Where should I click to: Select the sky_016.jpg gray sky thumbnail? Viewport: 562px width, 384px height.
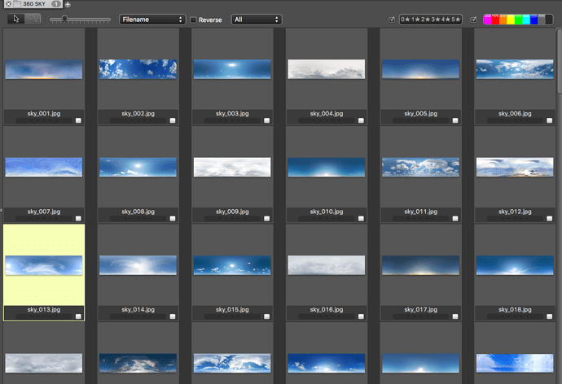pos(327,265)
